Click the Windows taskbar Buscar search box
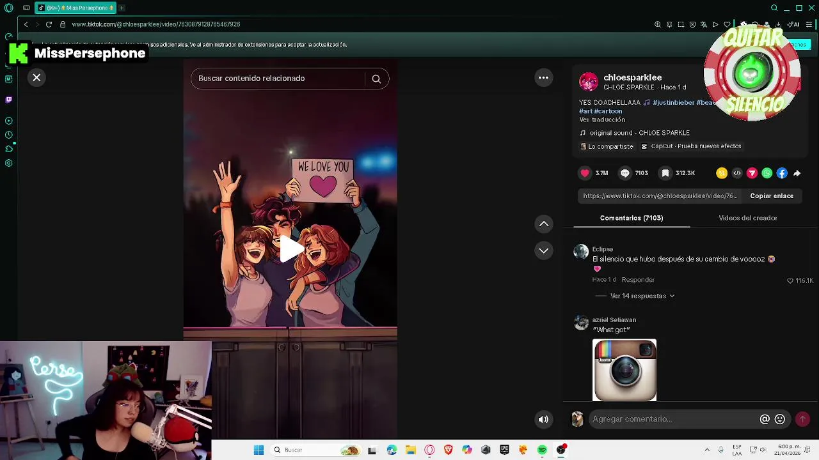The width and height of the screenshot is (819, 460). click(315, 450)
